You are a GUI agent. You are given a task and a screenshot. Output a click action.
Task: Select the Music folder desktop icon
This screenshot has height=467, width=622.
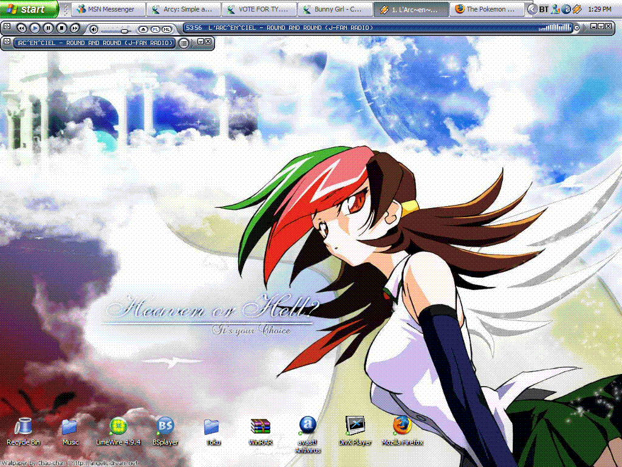tap(70, 432)
